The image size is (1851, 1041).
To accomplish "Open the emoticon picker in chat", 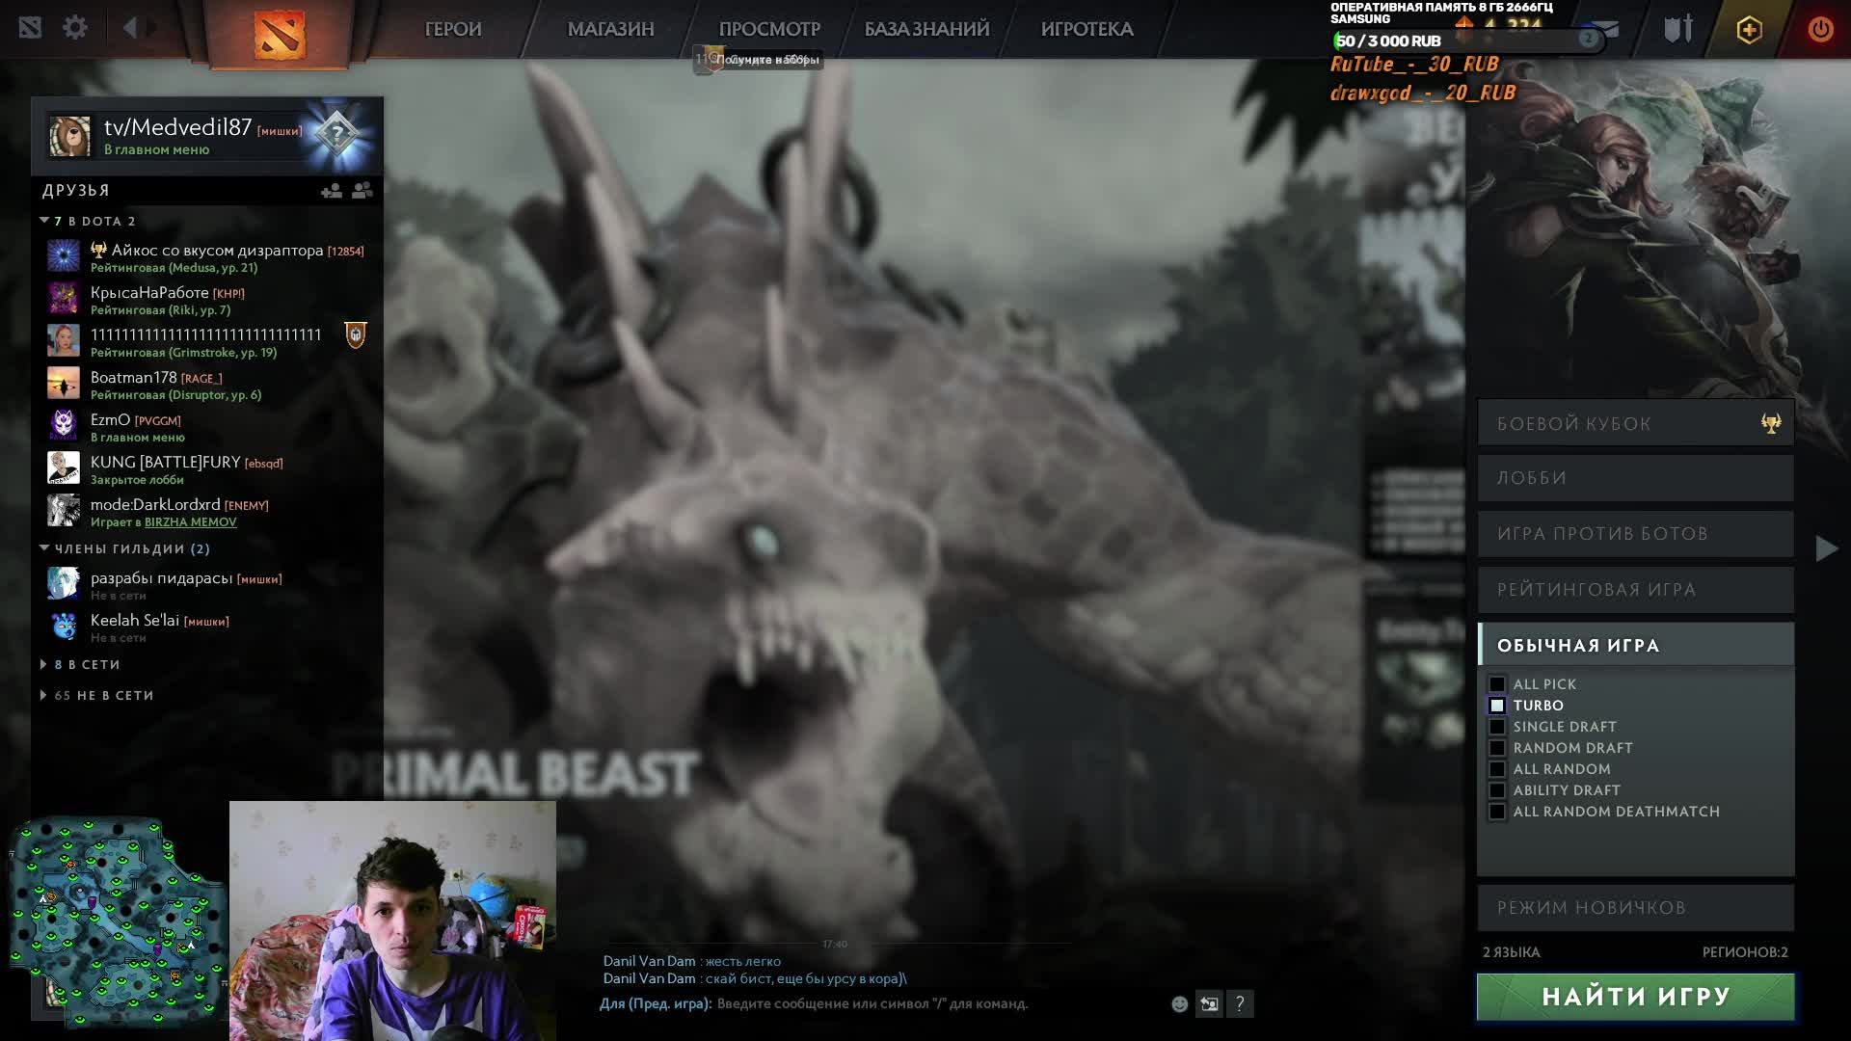I will (1179, 1004).
